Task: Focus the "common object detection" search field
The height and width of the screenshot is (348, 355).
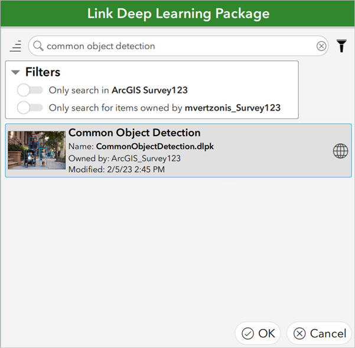Action: click(177, 46)
